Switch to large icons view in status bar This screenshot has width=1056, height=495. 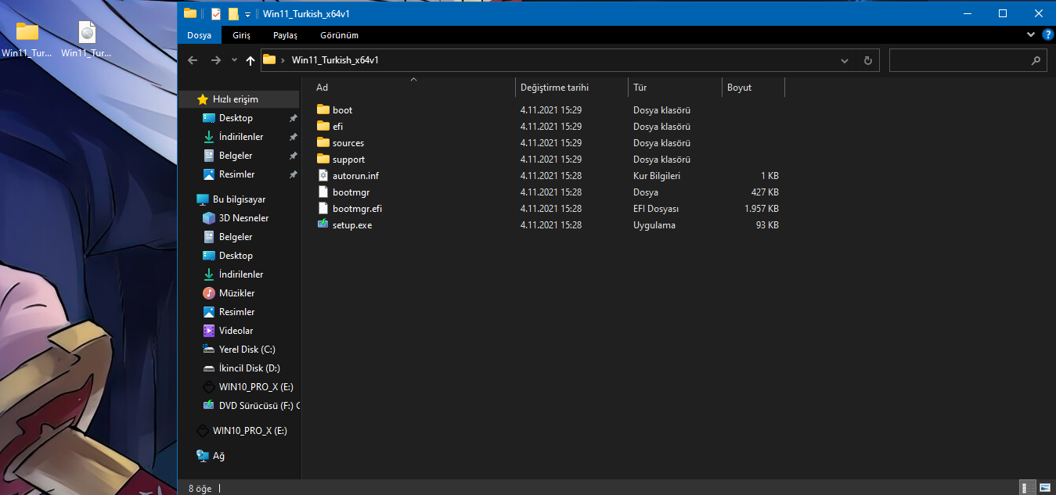[1044, 487]
